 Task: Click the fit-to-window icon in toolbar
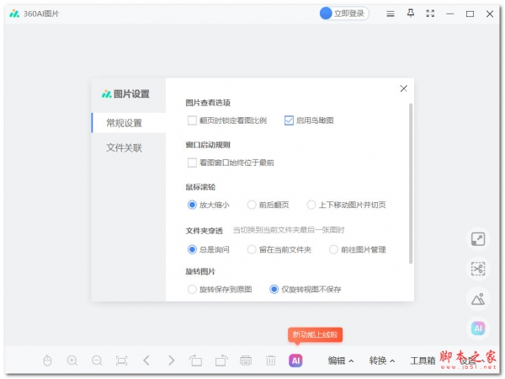coord(121,360)
